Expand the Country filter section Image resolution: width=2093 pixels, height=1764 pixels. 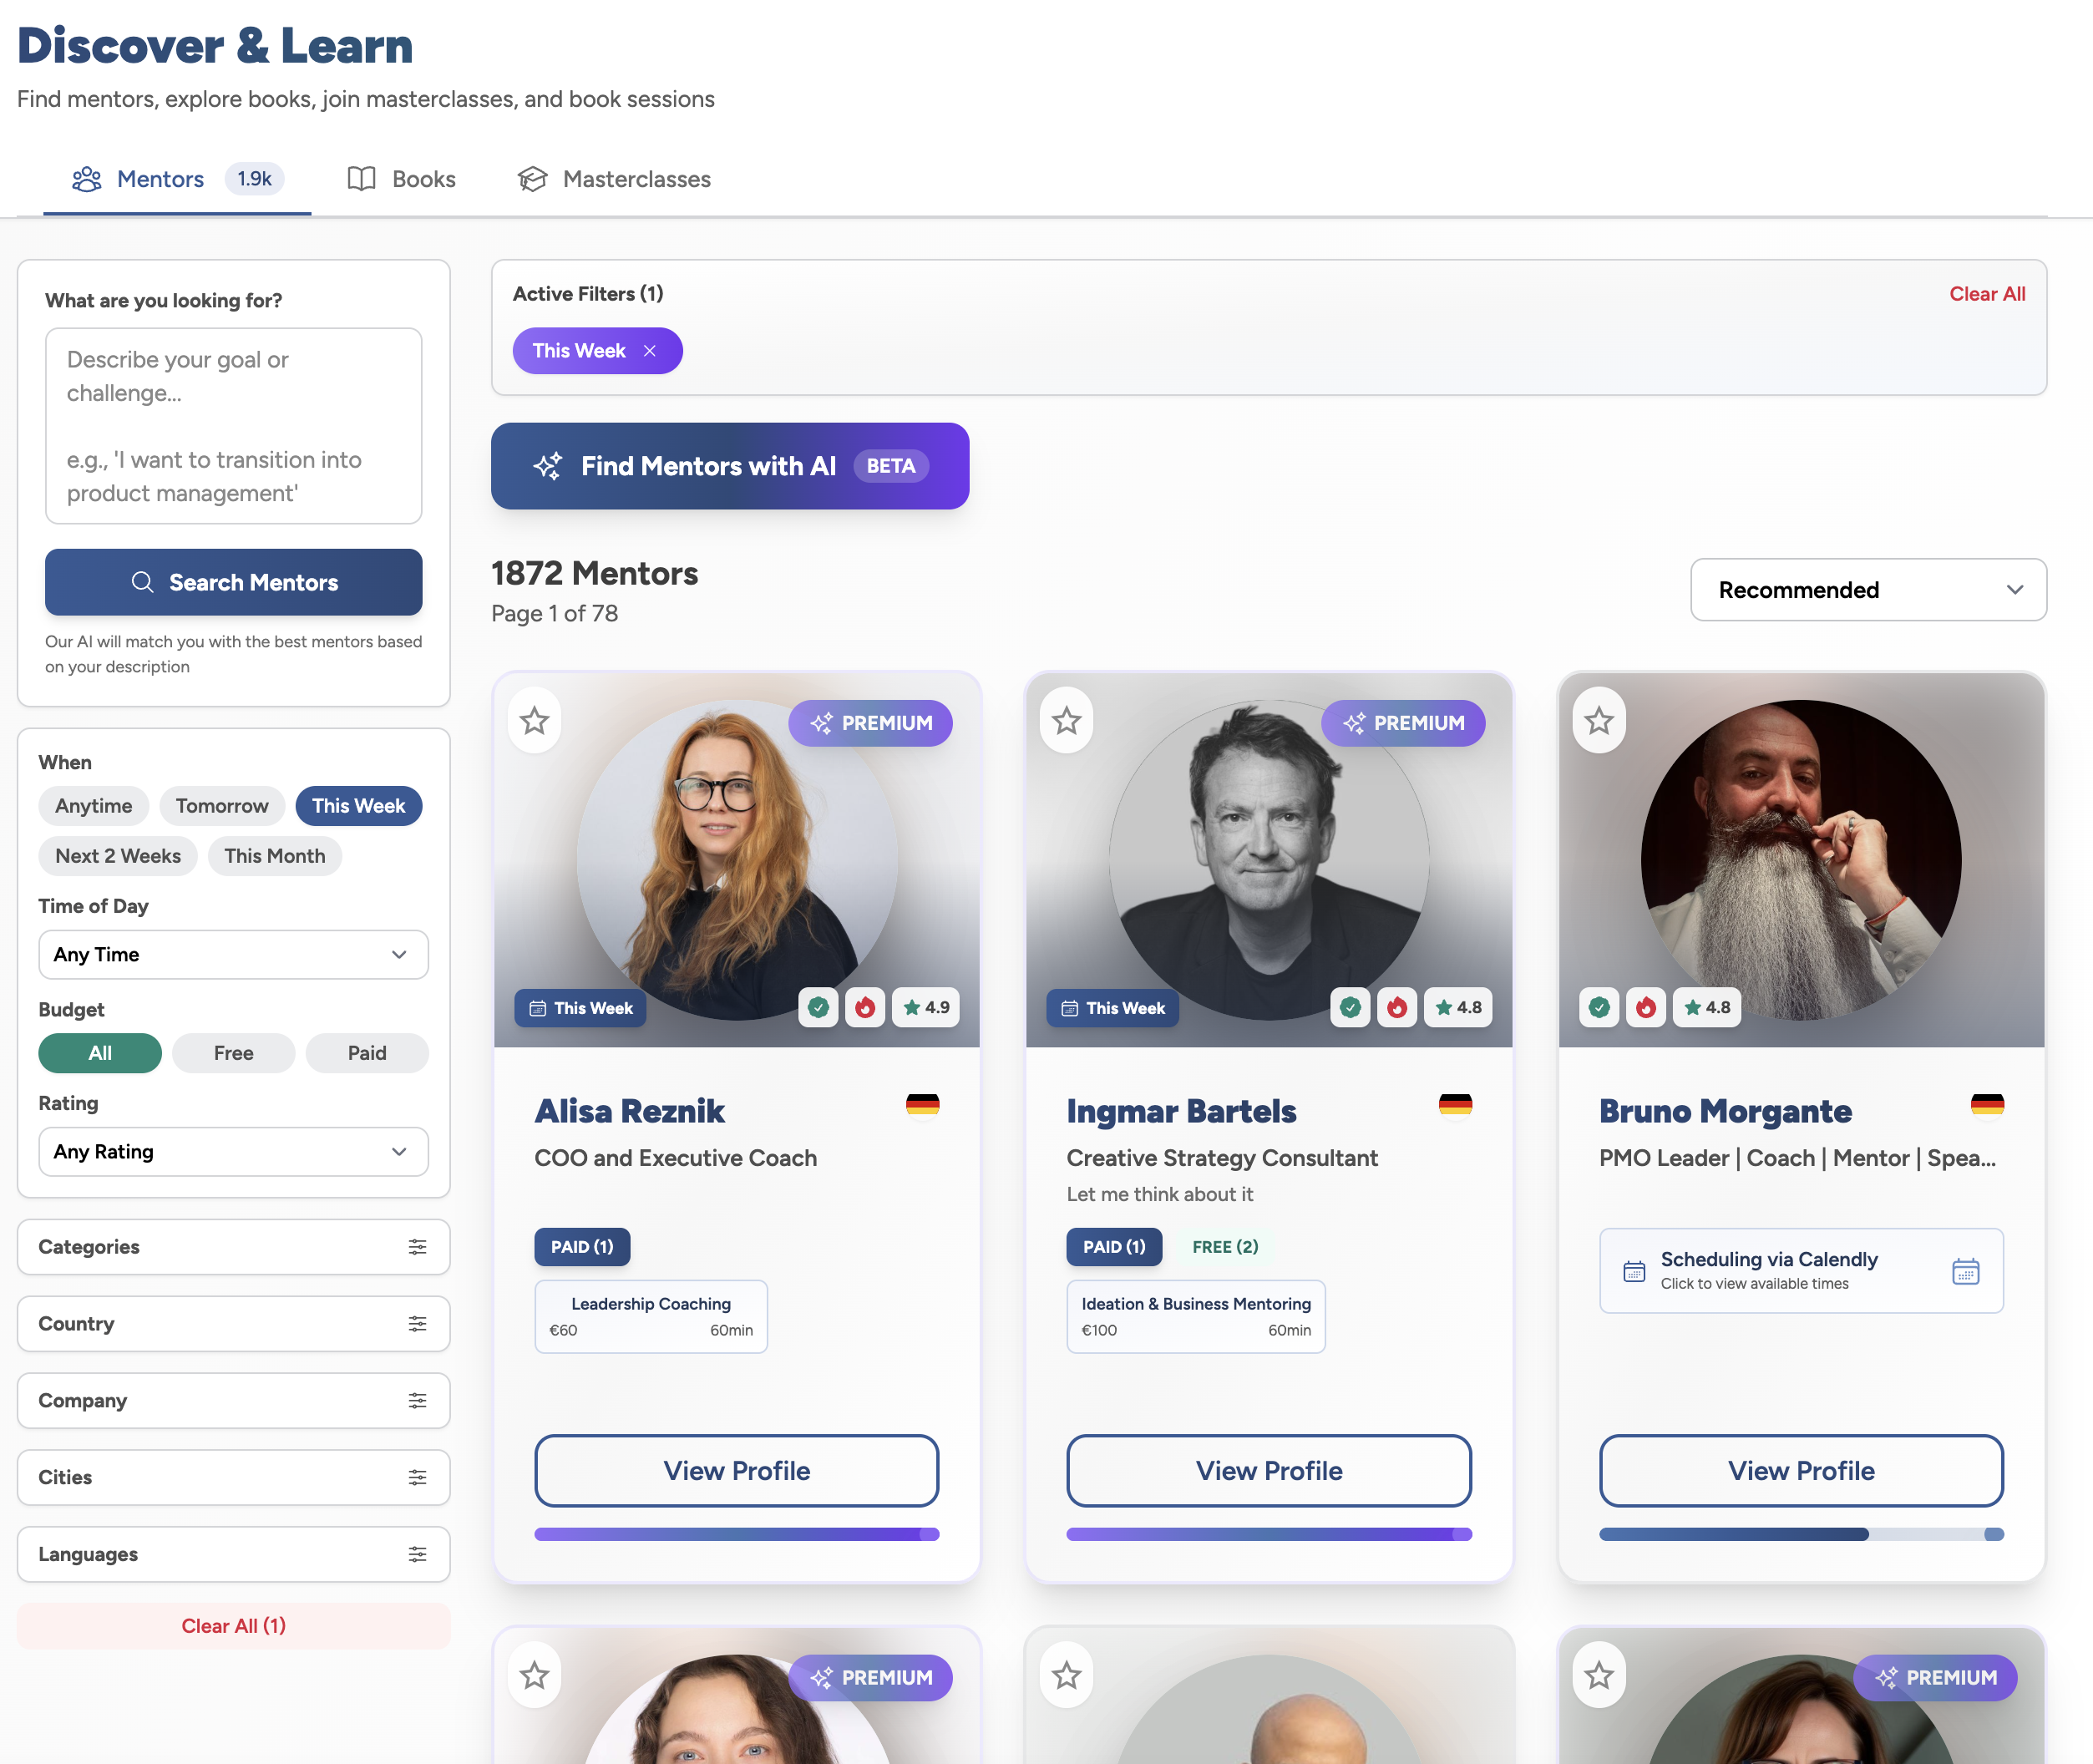[234, 1324]
